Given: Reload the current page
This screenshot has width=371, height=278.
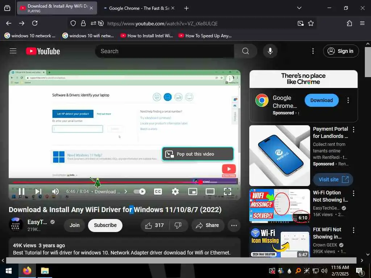Looking at the screenshot, I should point(35,23).
